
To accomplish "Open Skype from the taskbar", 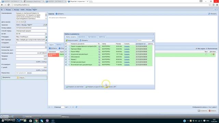I will [x=42, y=121].
